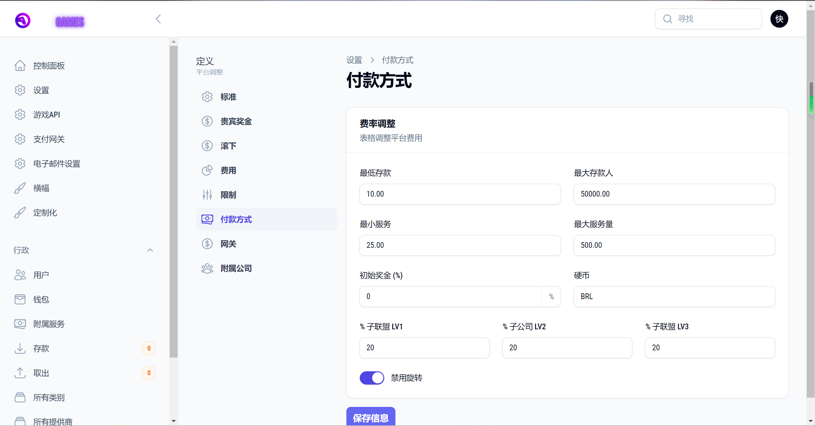Click the 最低存款 input field
Screen dimensions: 815x426
coord(460,194)
